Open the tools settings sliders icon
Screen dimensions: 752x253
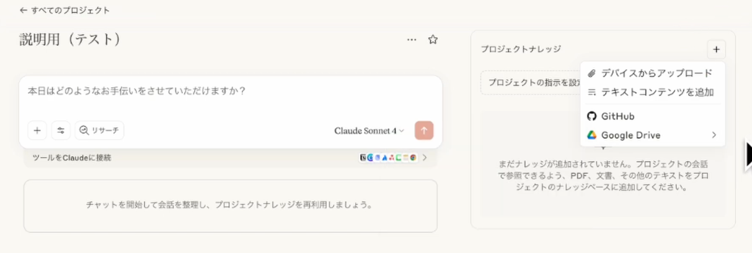pyautogui.click(x=61, y=131)
